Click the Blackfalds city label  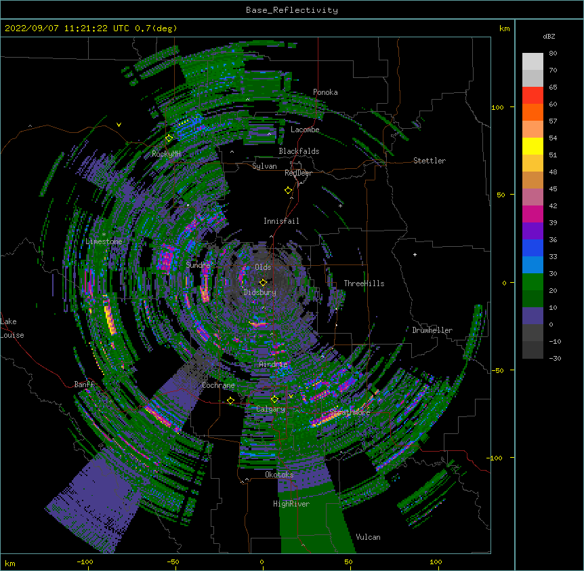(299, 151)
